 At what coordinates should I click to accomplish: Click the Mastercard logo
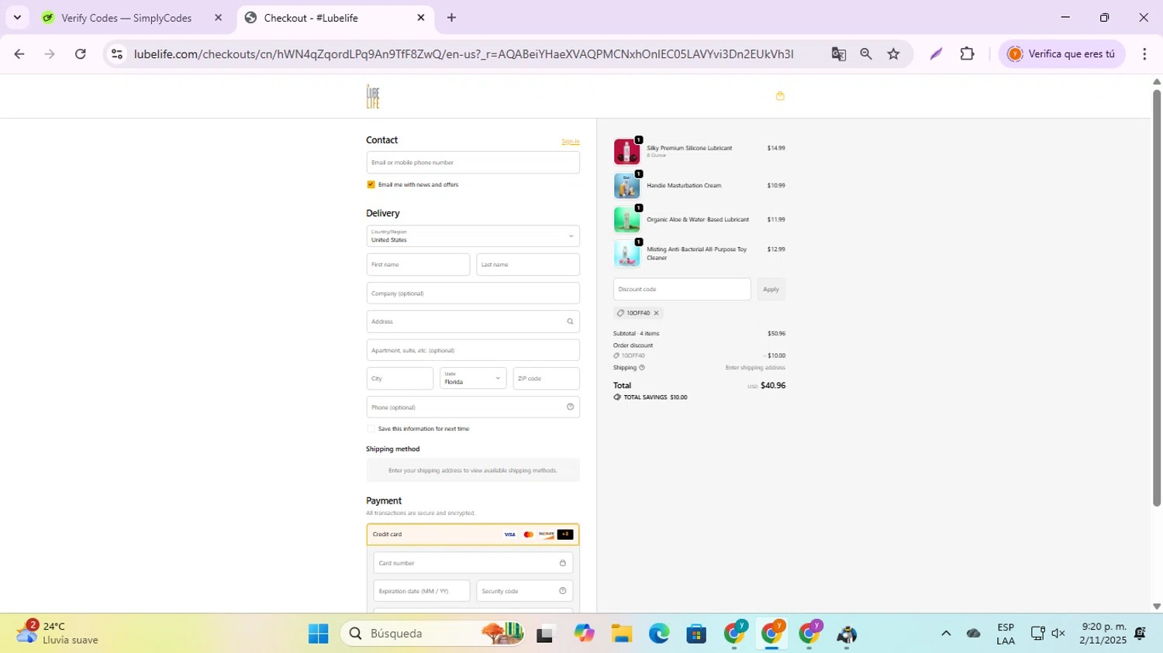pos(528,534)
